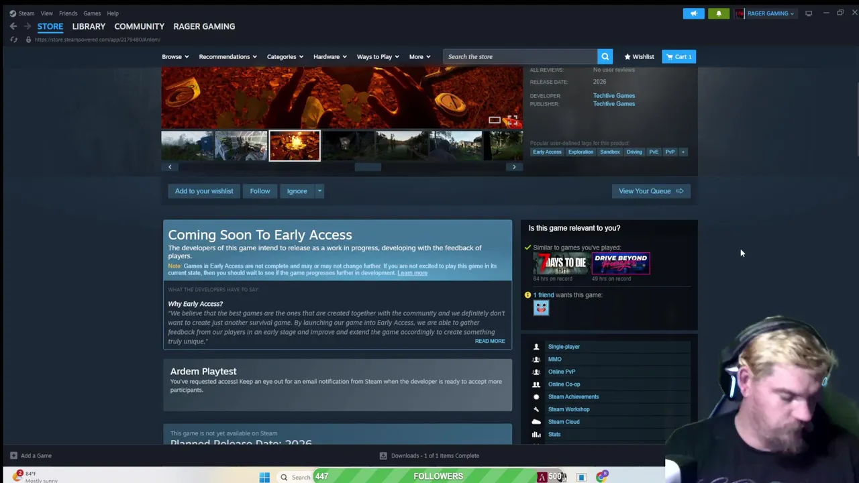Expand the Browse dropdown
859x483 pixels.
175,56
